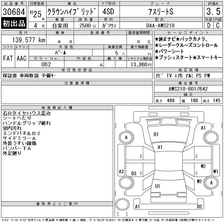Click the car name クラウンハイブリッド
This screenshot has width=224, height=224.
pos(72,11)
